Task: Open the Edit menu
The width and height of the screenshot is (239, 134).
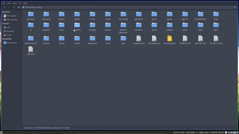Action: (9, 3)
